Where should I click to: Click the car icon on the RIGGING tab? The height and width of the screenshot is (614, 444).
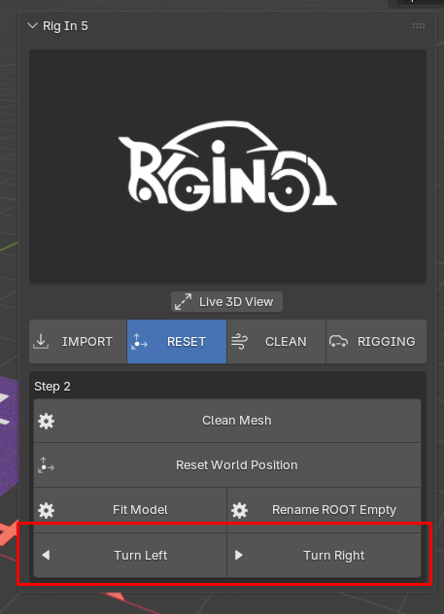coord(338,341)
